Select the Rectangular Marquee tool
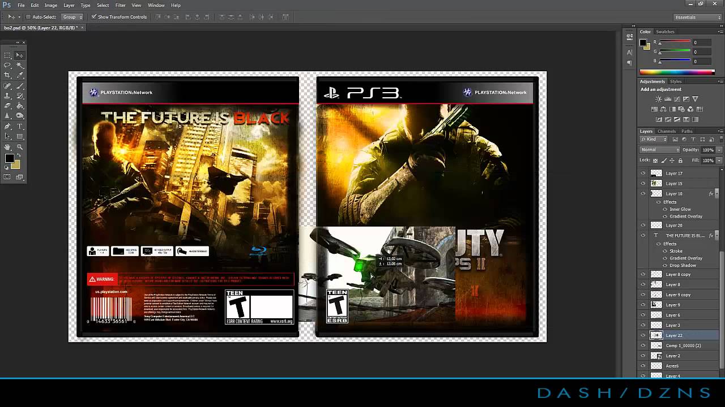This screenshot has width=725, height=407. [7, 55]
